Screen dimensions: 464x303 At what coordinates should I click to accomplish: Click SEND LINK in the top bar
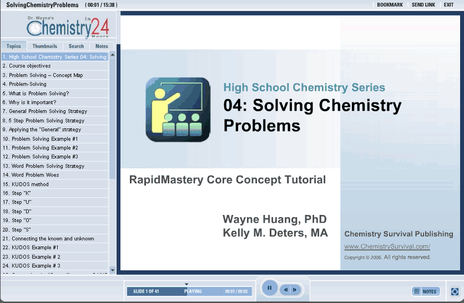click(423, 5)
